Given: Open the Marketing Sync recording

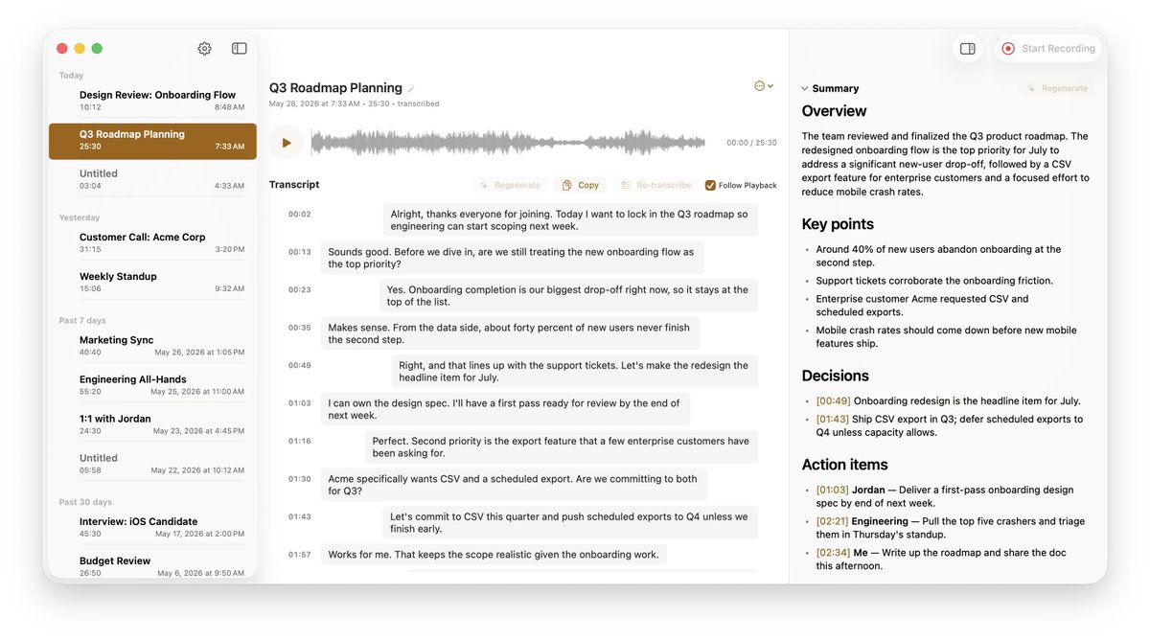Looking at the screenshot, I should pos(153,346).
